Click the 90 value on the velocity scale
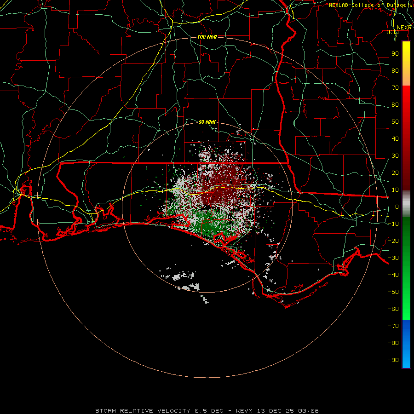 point(395,54)
